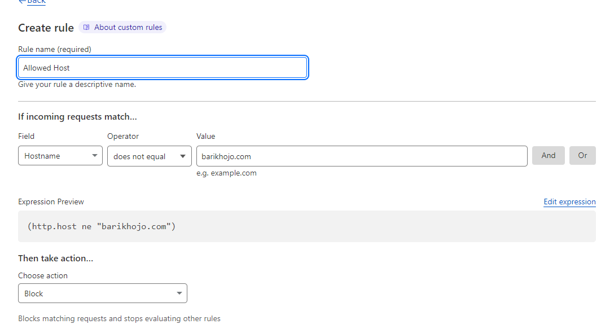The height and width of the screenshot is (333, 601).
Task: Click the Value field containing barikhojo.com
Action: [x=361, y=156]
